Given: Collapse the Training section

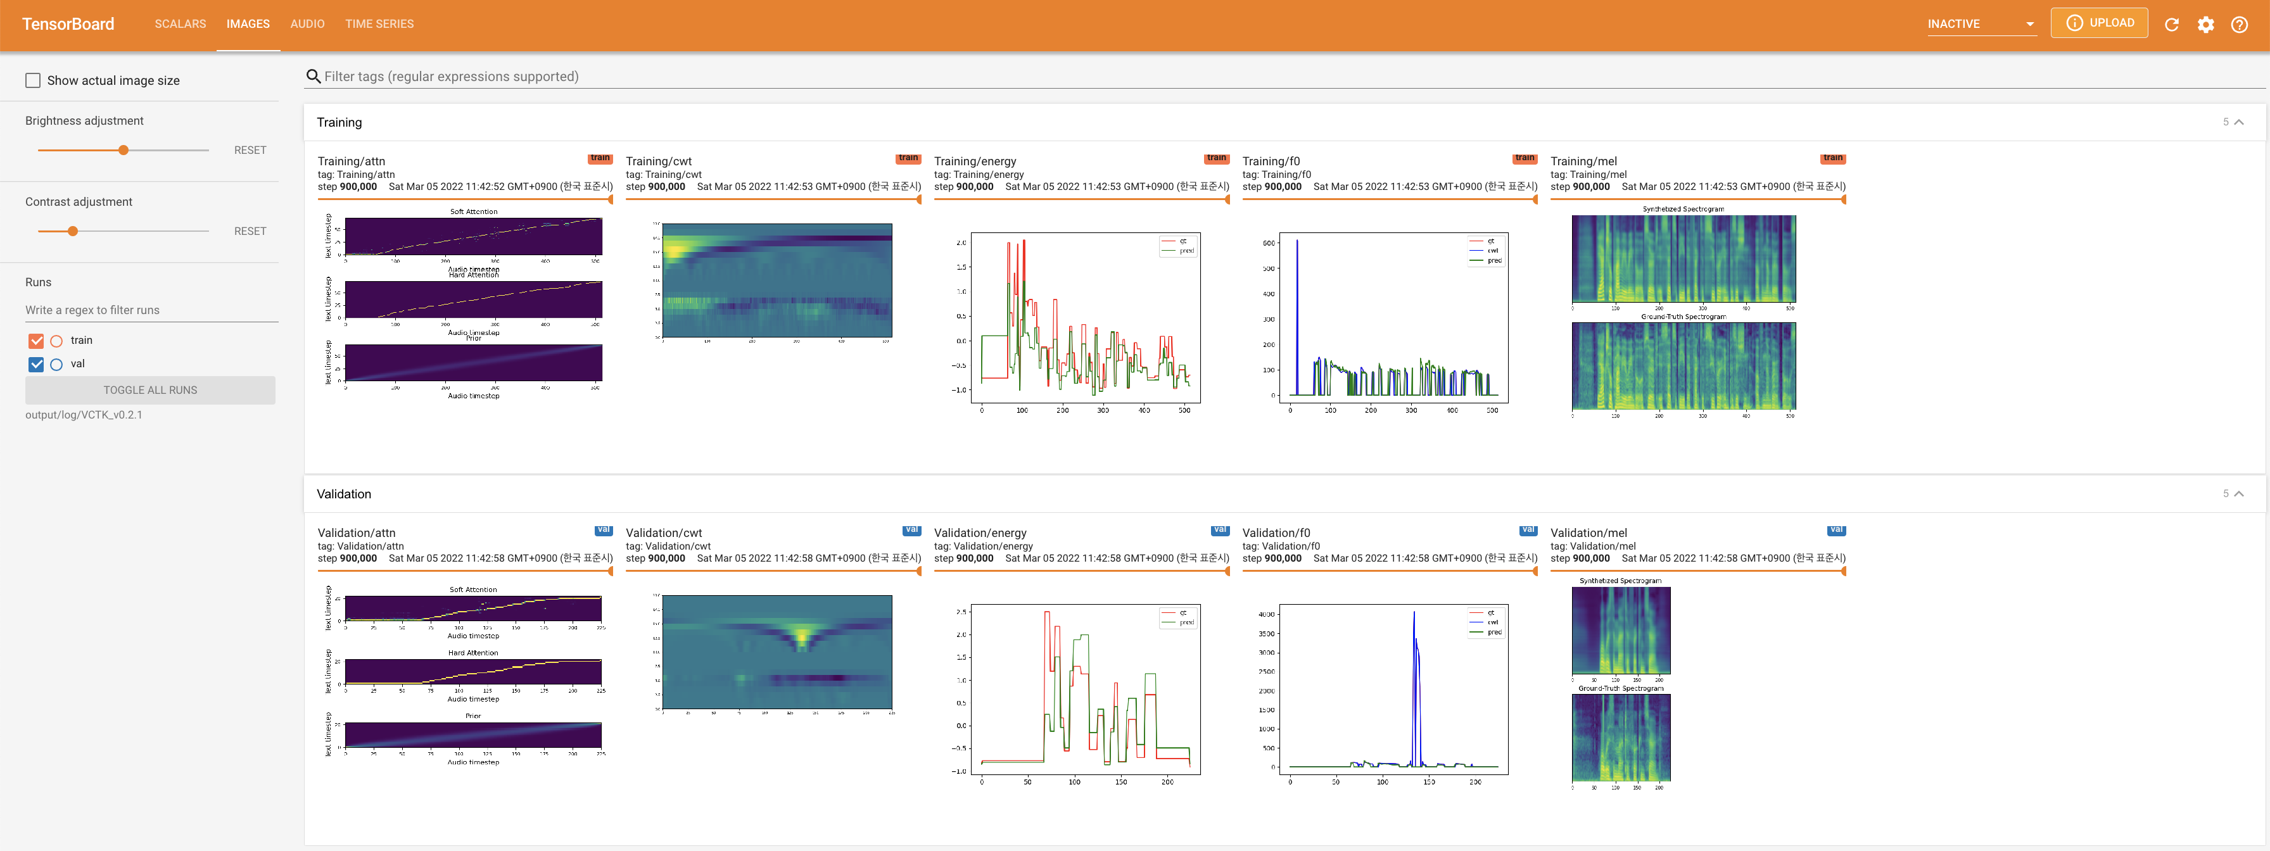Looking at the screenshot, I should [2238, 122].
